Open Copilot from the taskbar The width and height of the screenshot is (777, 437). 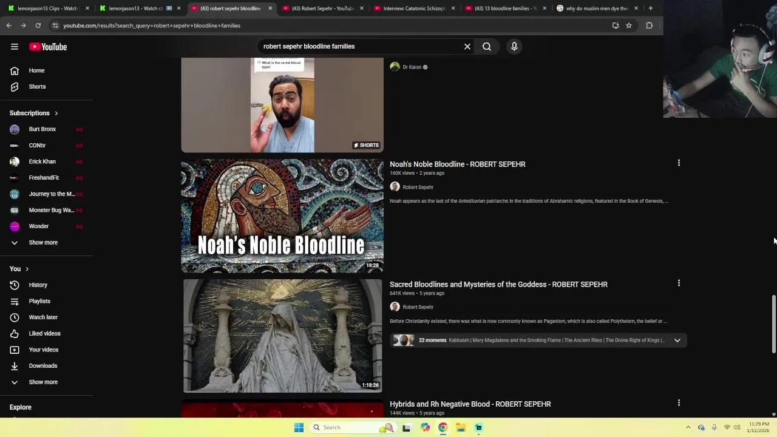425,427
